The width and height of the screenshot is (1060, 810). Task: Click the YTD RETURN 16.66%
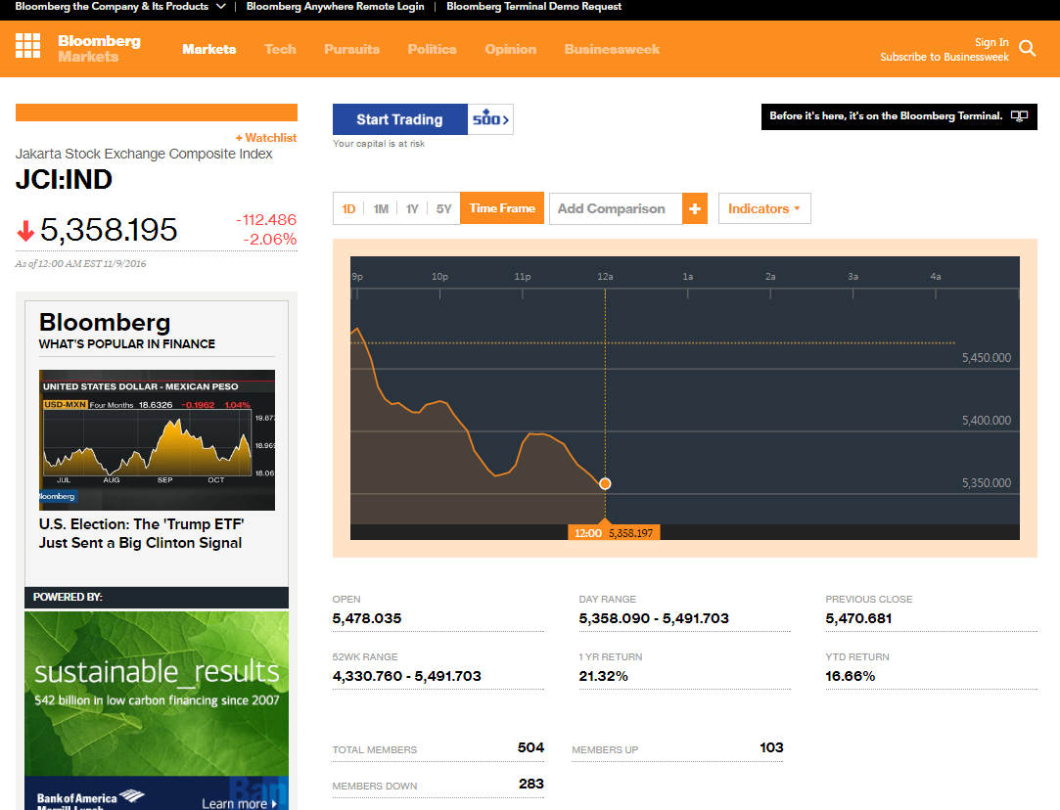tap(851, 676)
